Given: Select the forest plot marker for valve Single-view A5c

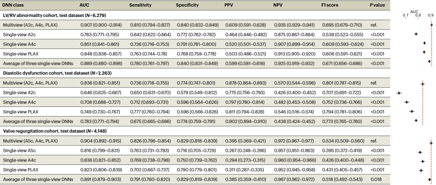Looking at the screenshot, I should 420,152.
